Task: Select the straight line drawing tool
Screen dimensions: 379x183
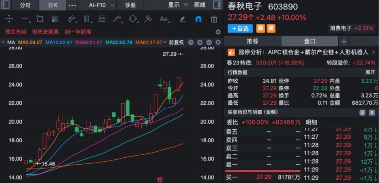Action: coord(25,19)
